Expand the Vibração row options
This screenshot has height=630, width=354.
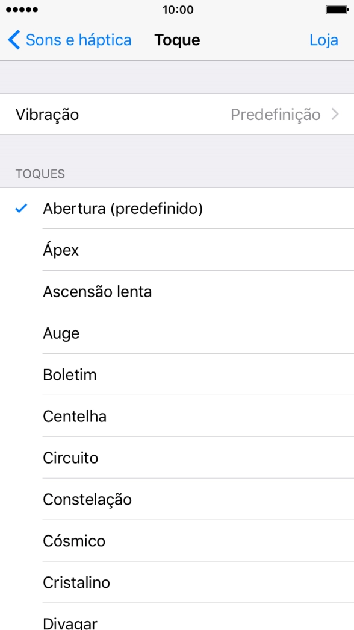(x=177, y=114)
